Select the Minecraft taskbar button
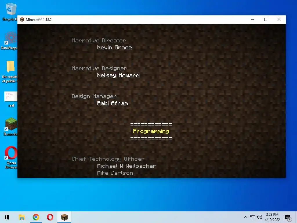 [64, 217]
